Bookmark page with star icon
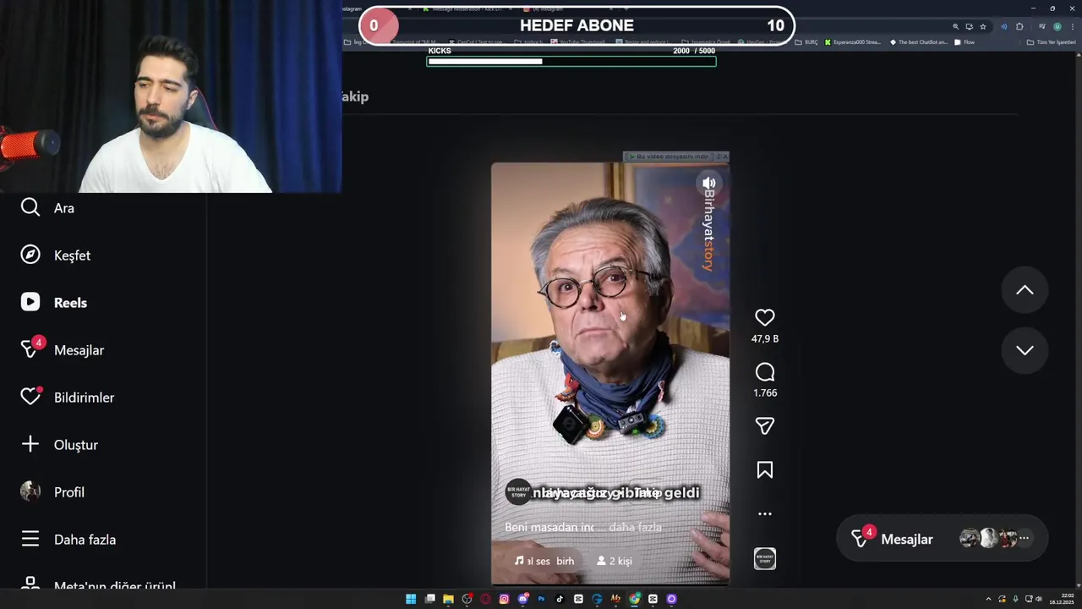Screen dimensions: 1082x609 click(x=983, y=26)
